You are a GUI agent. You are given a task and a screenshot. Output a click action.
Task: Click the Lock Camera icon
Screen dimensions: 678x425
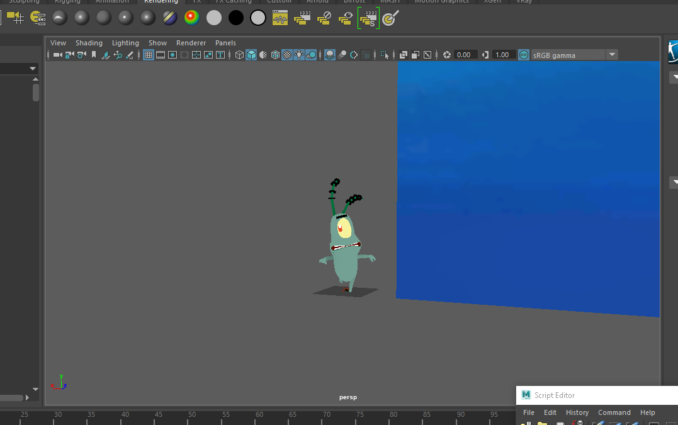click(x=70, y=55)
